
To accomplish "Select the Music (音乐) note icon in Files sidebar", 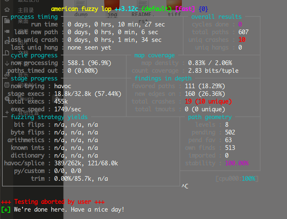I will [7, 74].
